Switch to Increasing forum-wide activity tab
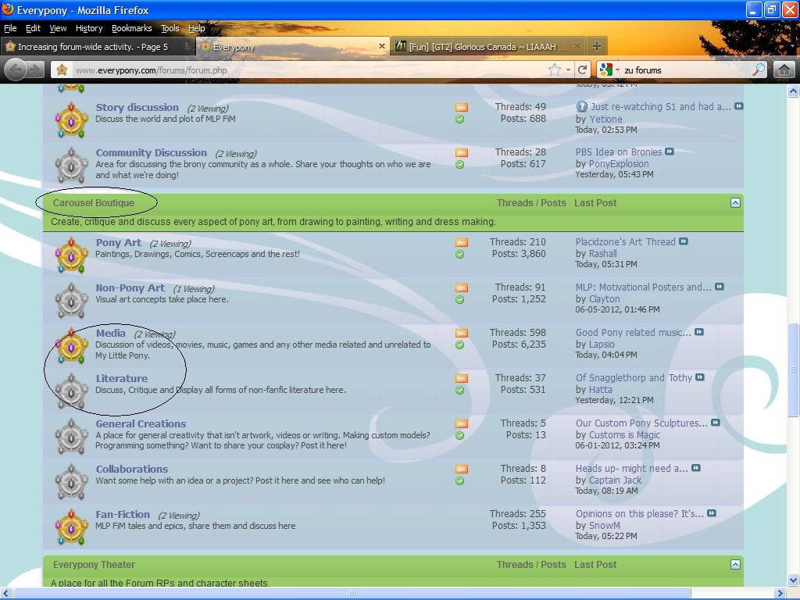Image resolution: width=800 pixels, height=600 pixels. (x=97, y=47)
